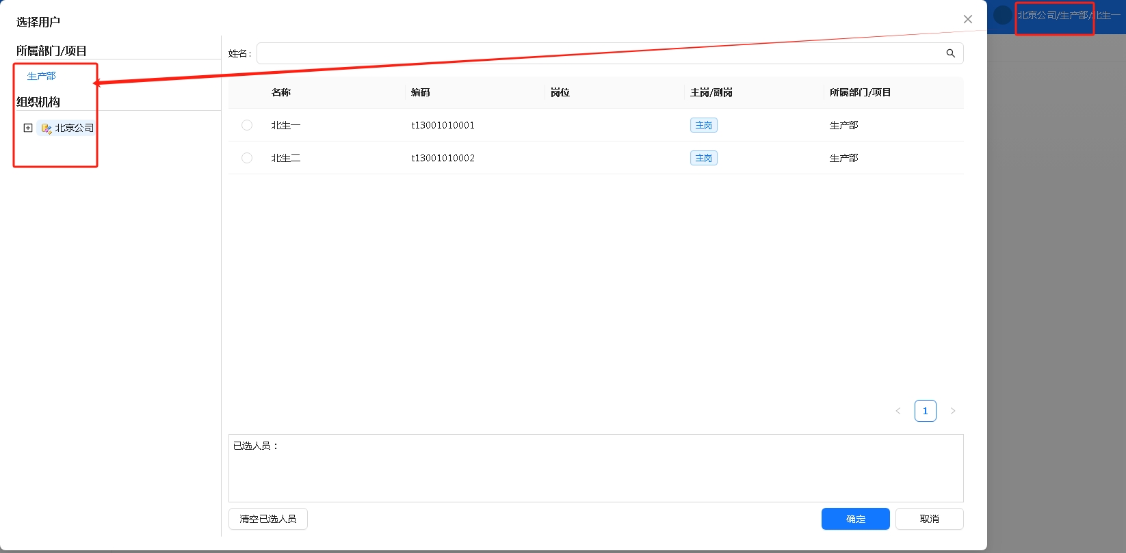This screenshot has height=553, width=1126.
Task: Go to the next page arrow
Action: tap(952, 411)
